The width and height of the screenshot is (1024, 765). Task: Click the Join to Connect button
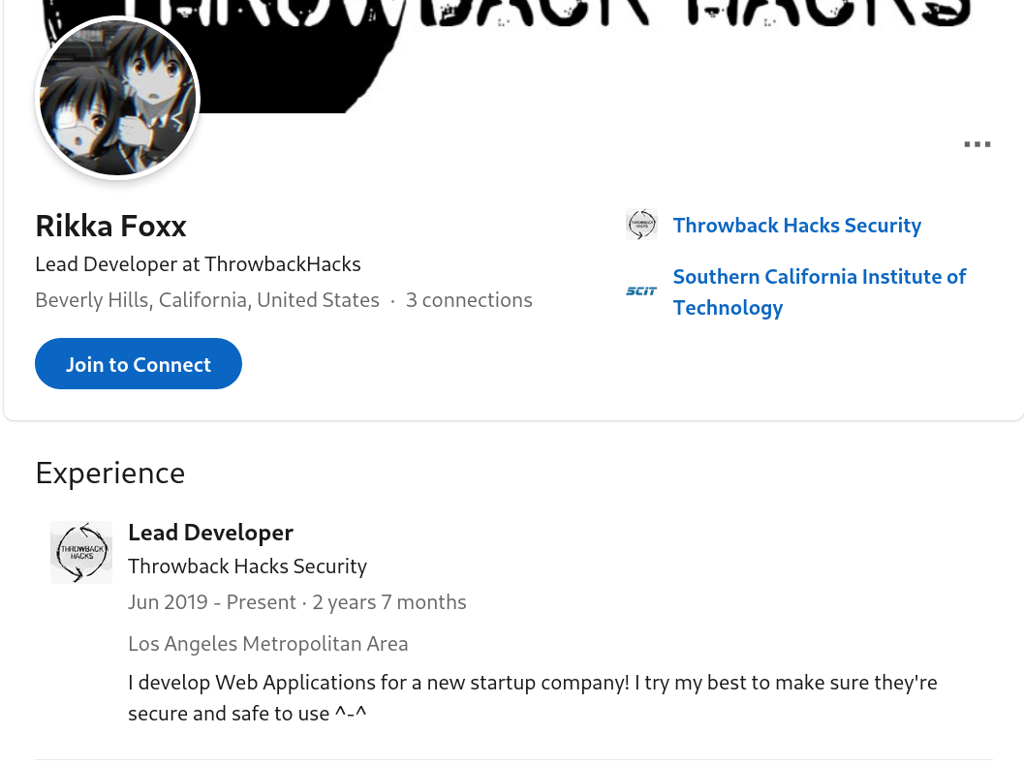(138, 364)
